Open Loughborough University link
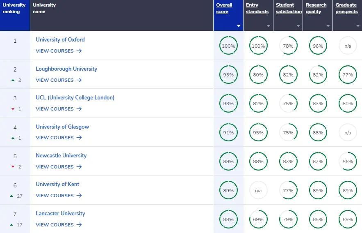The image size is (362, 233). [66, 69]
